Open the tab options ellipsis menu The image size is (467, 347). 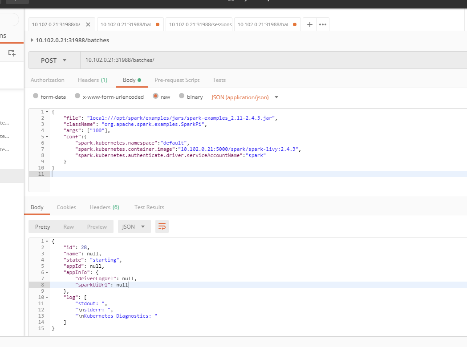coord(323,24)
